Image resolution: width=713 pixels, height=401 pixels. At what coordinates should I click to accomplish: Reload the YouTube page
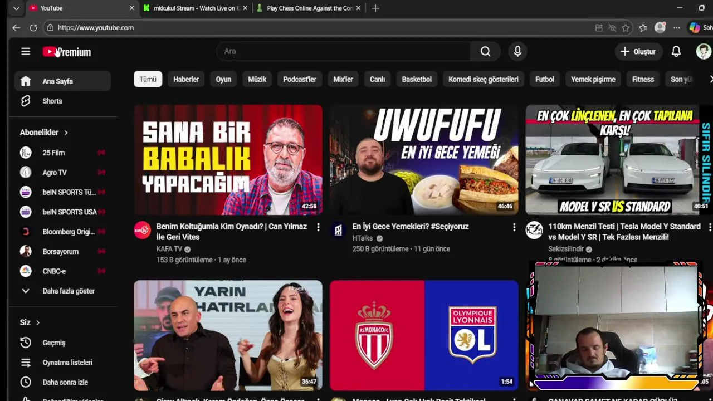(x=33, y=28)
